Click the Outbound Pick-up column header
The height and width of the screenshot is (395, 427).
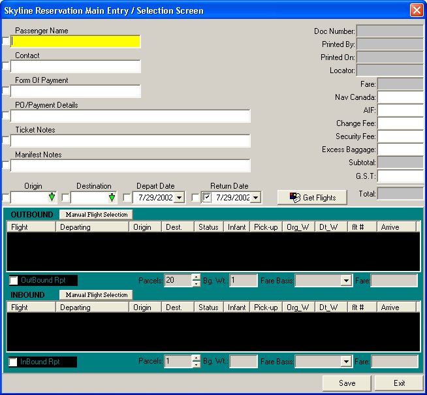coord(266,227)
